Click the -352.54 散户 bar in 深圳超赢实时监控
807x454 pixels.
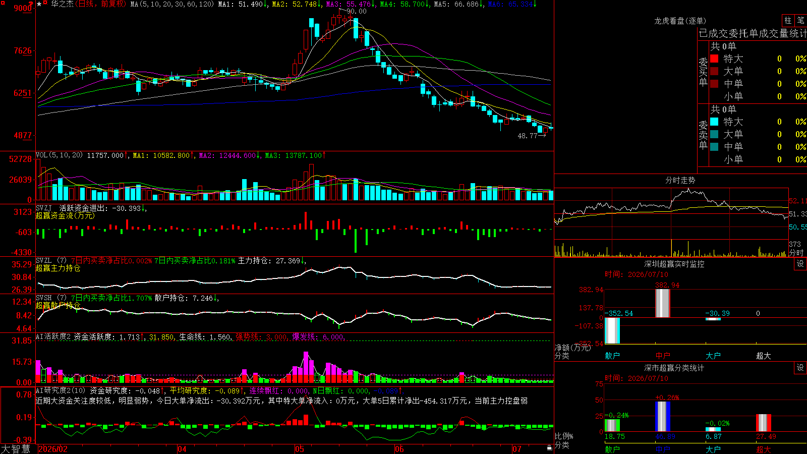(x=612, y=330)
